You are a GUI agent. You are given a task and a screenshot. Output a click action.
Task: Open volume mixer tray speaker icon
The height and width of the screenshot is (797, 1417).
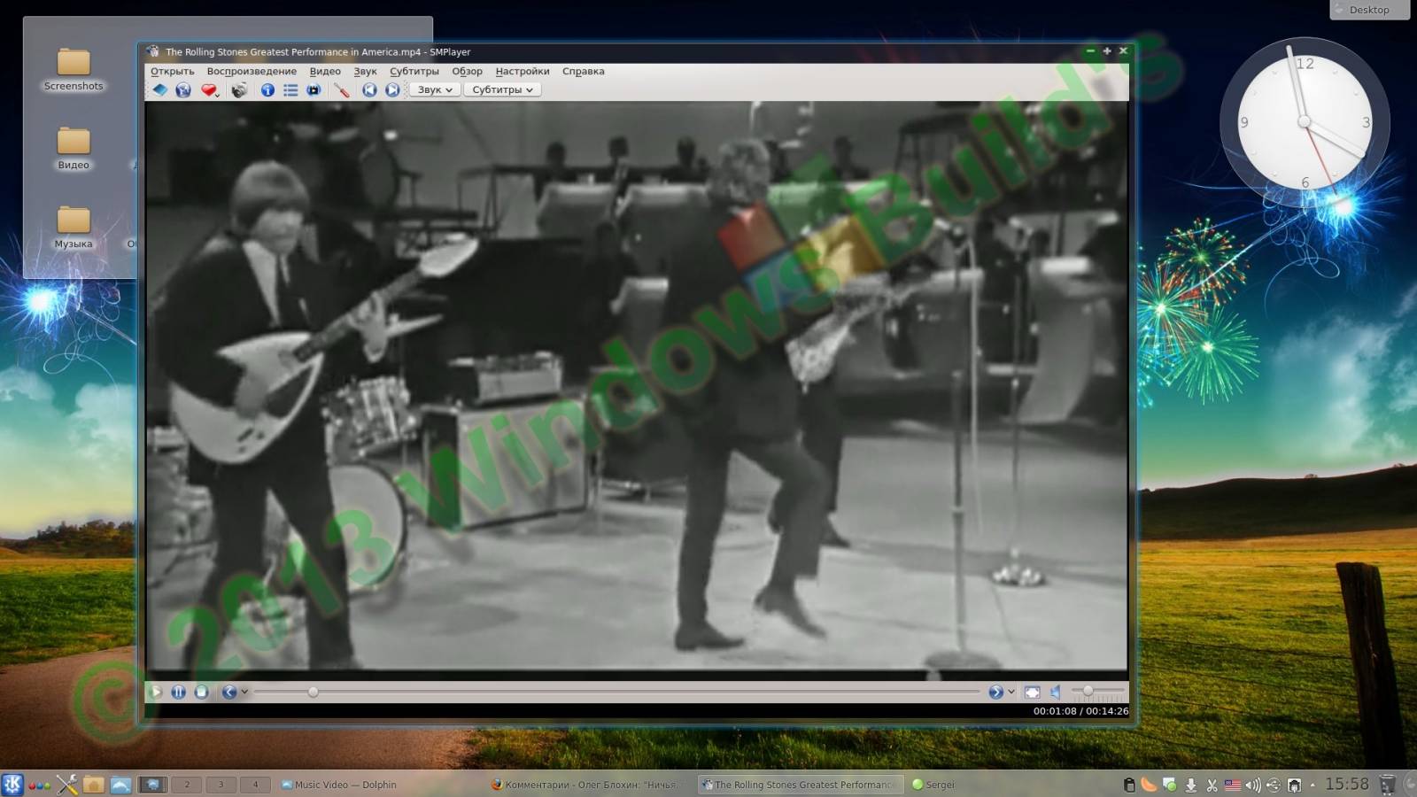coord(1252,785)
